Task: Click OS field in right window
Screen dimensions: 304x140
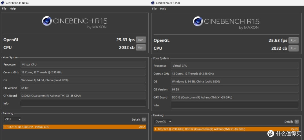Action: 234,82
